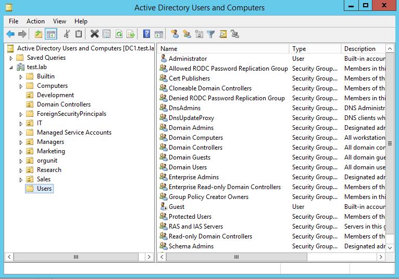This screenshot has height=279, width=399.
Task: Expand the Computers container
Action: coord(21,86)
